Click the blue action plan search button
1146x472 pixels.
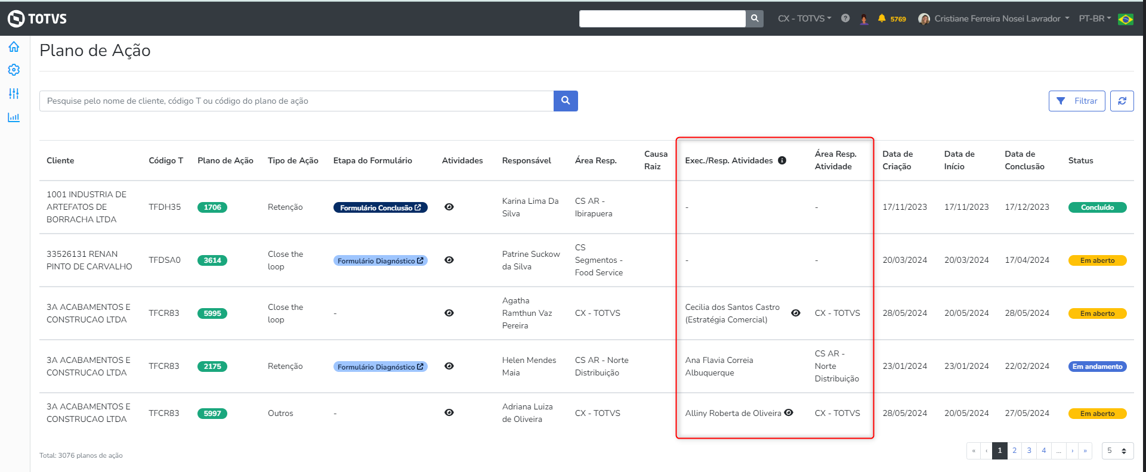[x=566, y=101]
